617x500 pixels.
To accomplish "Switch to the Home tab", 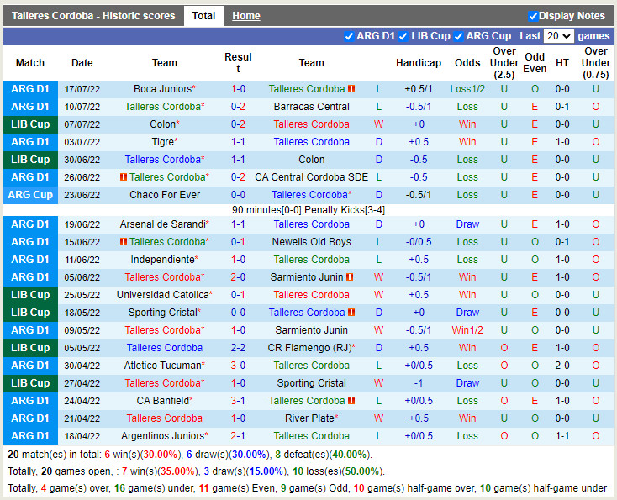I will click(246, 16).
